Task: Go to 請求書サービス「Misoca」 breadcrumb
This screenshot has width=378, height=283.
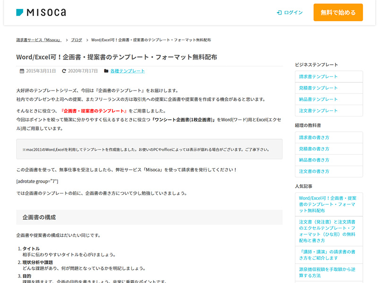Action: 39,40
